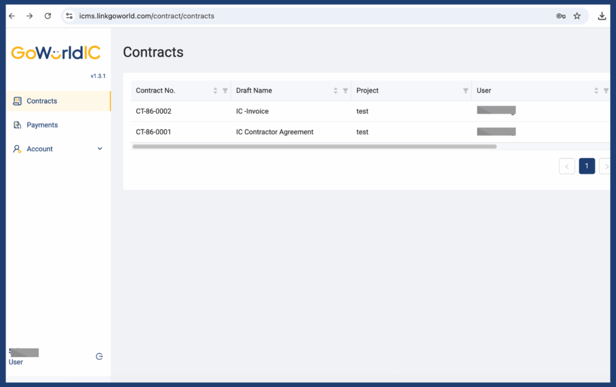Click the previous page arrow button

[x=567, y=166]
